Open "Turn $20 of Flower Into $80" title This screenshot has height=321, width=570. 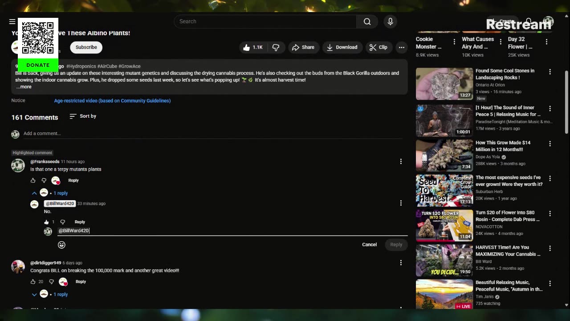[508, 216]
